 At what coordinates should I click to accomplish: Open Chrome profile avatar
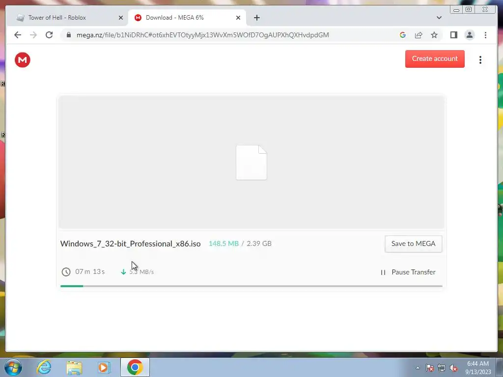click(x=469, y=35)
